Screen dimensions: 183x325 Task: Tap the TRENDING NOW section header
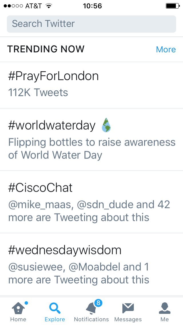pos(46,49)
